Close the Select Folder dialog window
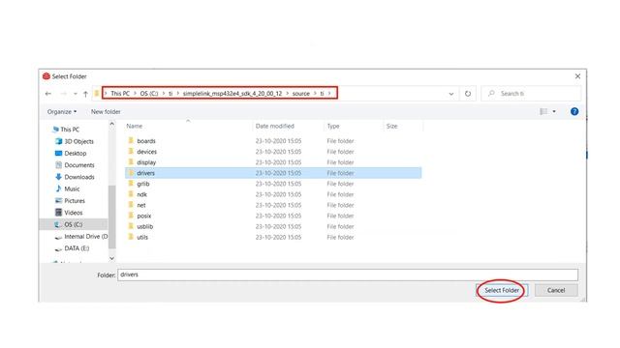Image resolution: width=620 pixels, height=348 pixels. pos(577,76)
